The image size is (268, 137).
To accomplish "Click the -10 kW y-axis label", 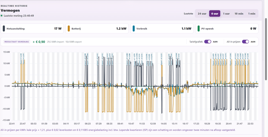I will [6, 109].
